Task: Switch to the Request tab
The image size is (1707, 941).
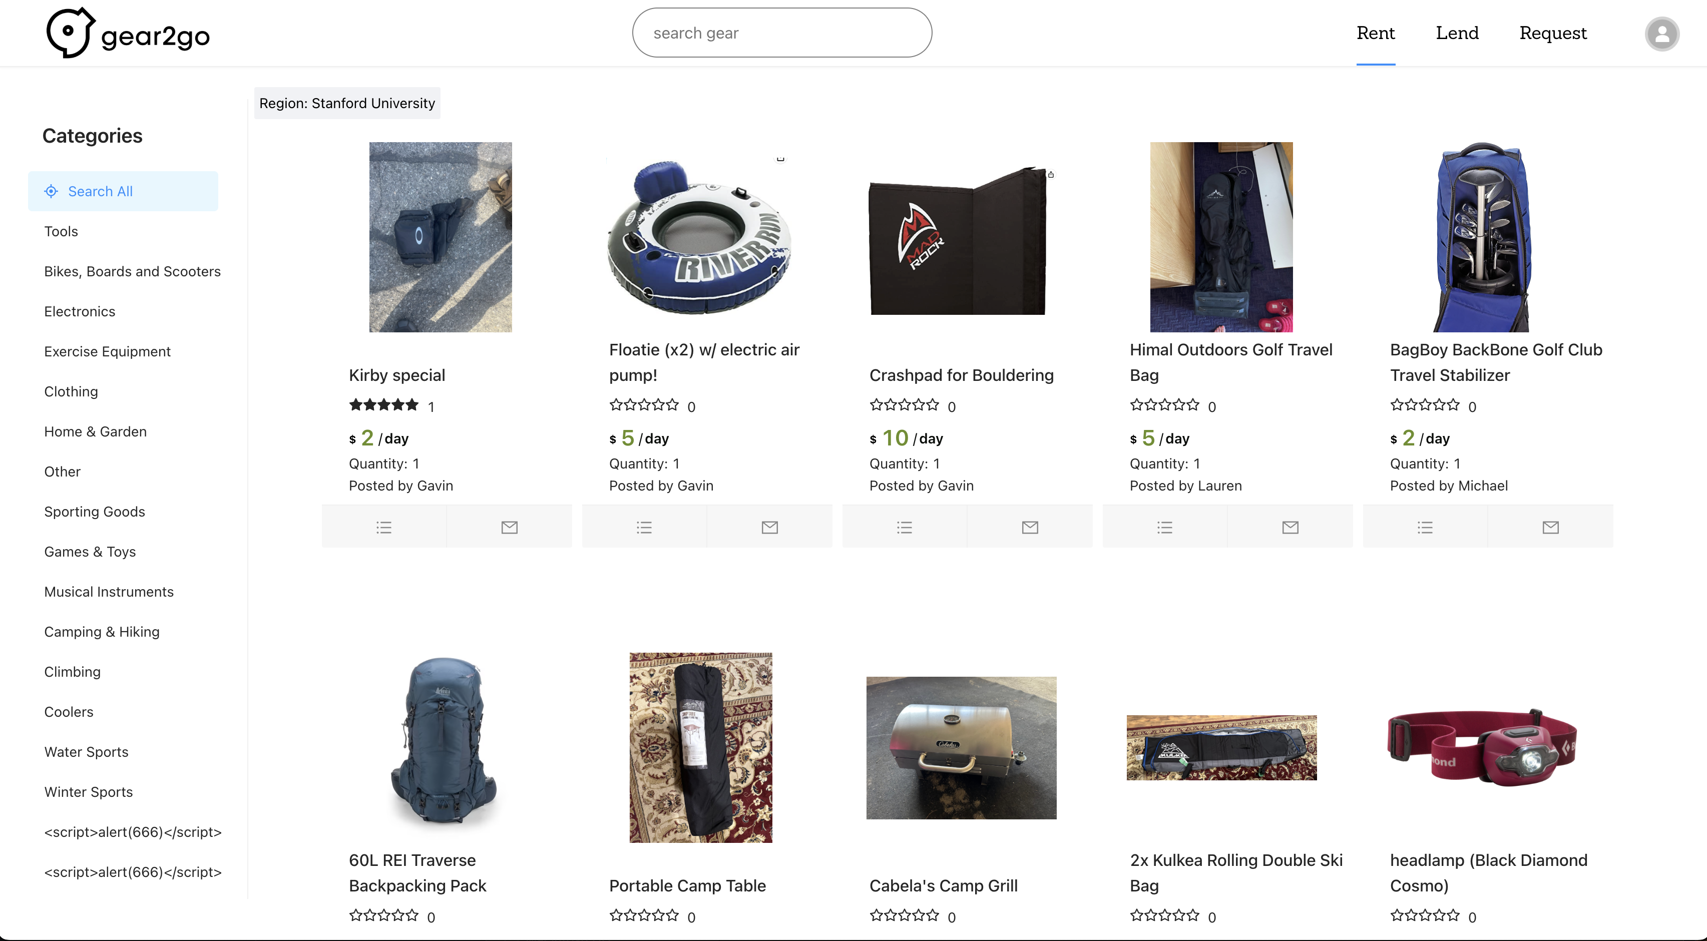Action: point(1553,33)
